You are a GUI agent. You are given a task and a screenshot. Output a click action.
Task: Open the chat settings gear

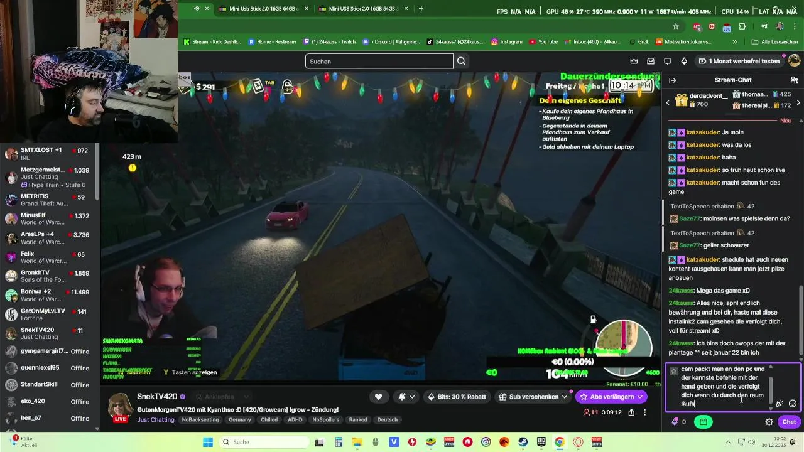click(769, 422)
